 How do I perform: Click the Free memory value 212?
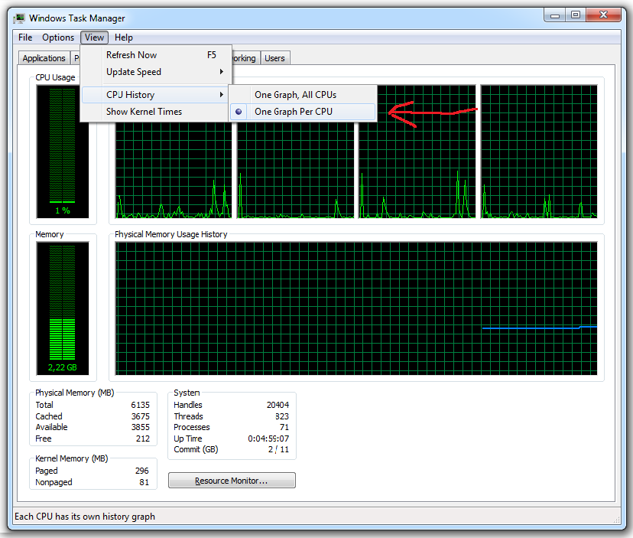click(x=143, y=439)
